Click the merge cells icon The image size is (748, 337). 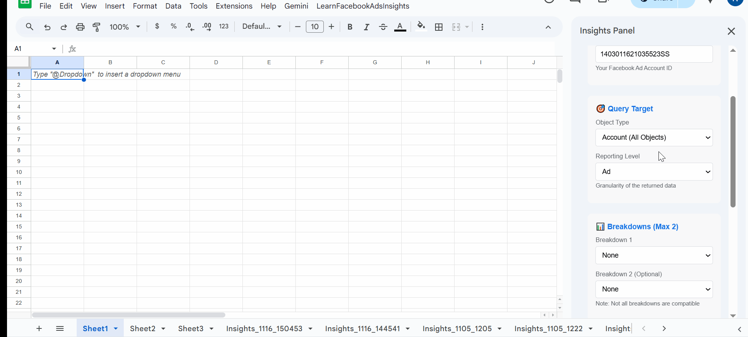456,27
